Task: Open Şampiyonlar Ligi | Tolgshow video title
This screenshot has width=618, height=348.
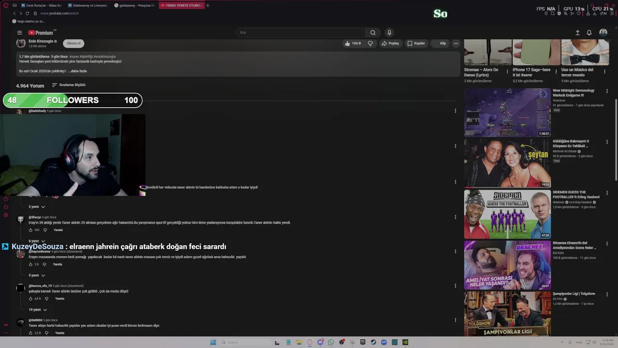Action: coord(574,294)
